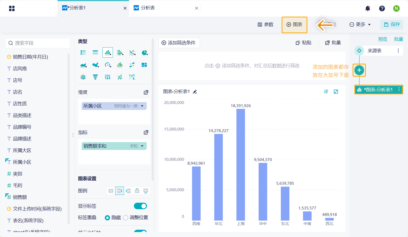The image size is (408, 237).
Task: Select the 销售额 field in the list
Action: 20,197
